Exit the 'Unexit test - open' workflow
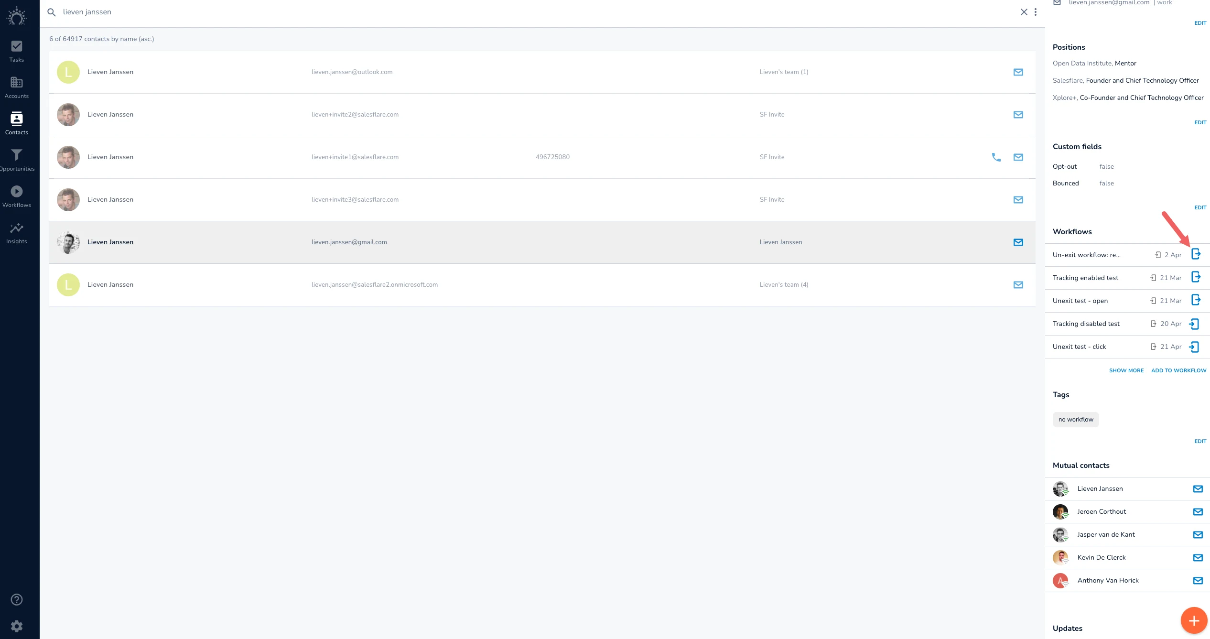Viewport: 1210px width, 639px height. [x=1196, y=300]
